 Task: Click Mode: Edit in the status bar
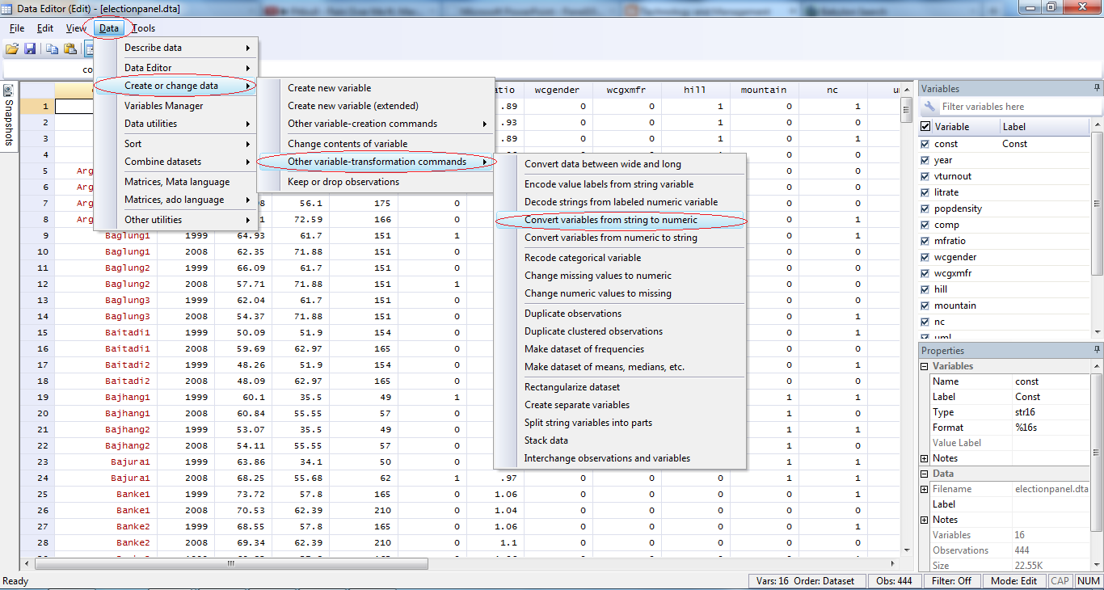(x=1013, y=580)
